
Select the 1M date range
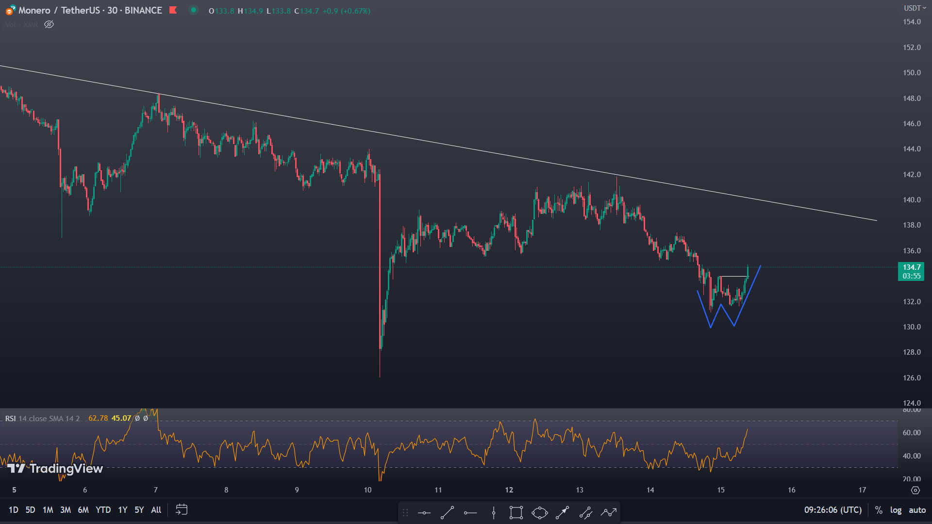click(48, 510)
